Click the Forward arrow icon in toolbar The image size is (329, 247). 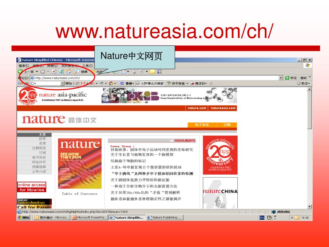pyautogui.click(x=42, y=72)
